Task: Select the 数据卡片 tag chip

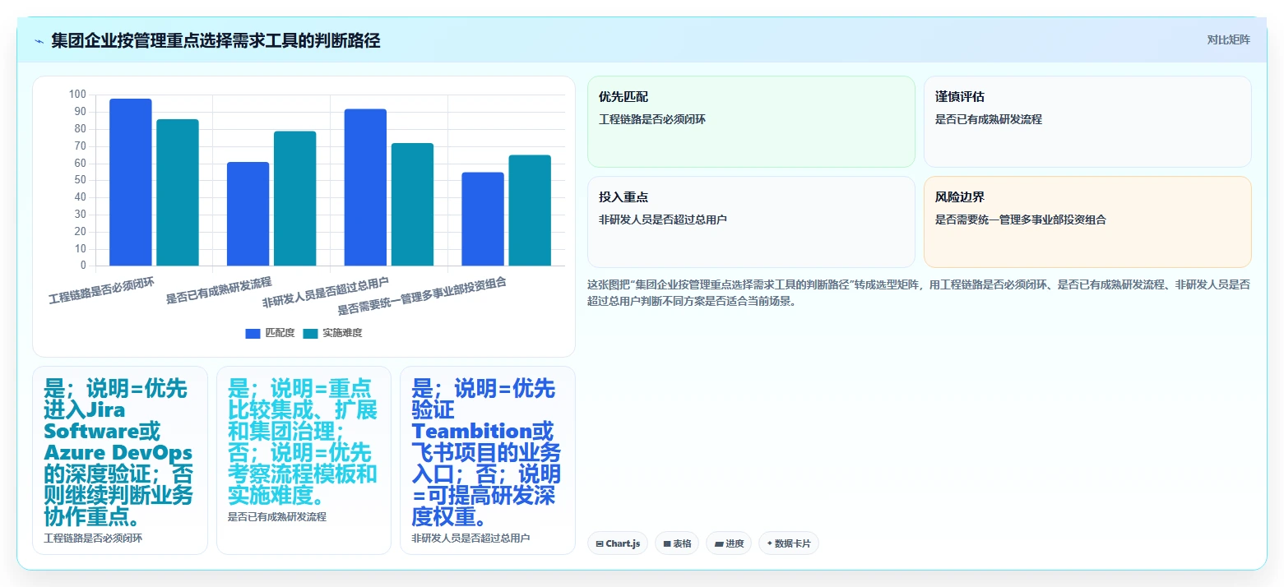Action: click(x=789, y=543)
